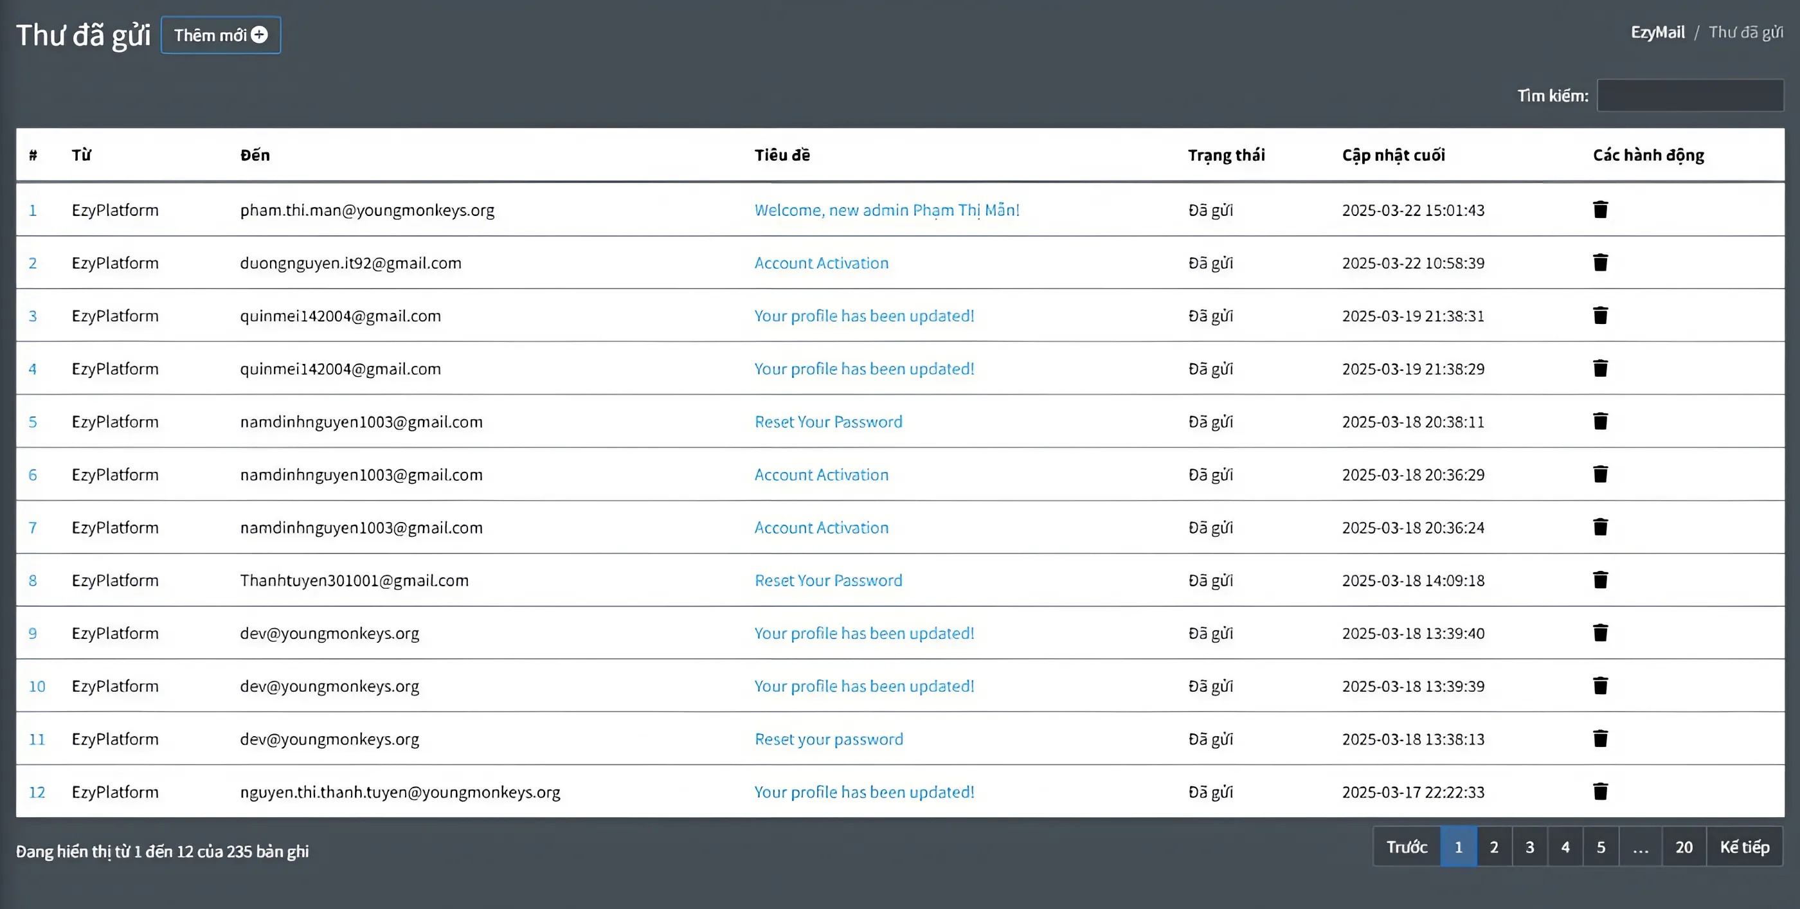The image size is (1800, 909).
Task: Click trash icon for duongnguyen.it92@gmail.com email
Action: click(x=1600, y=263)
